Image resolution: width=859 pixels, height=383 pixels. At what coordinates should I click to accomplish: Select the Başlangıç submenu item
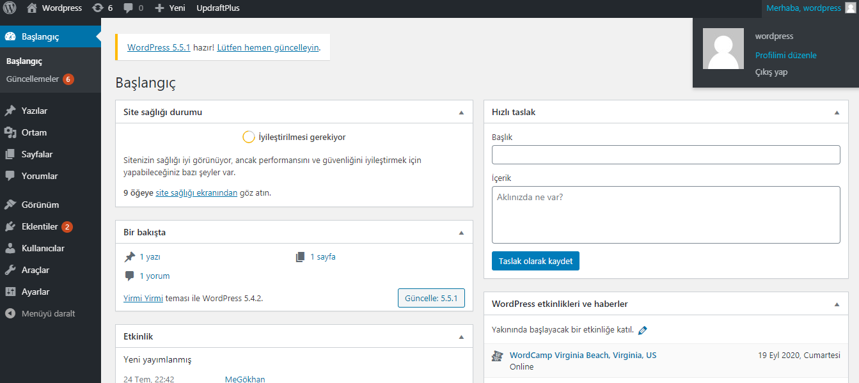pyautogui.click(x=24, y=61)
